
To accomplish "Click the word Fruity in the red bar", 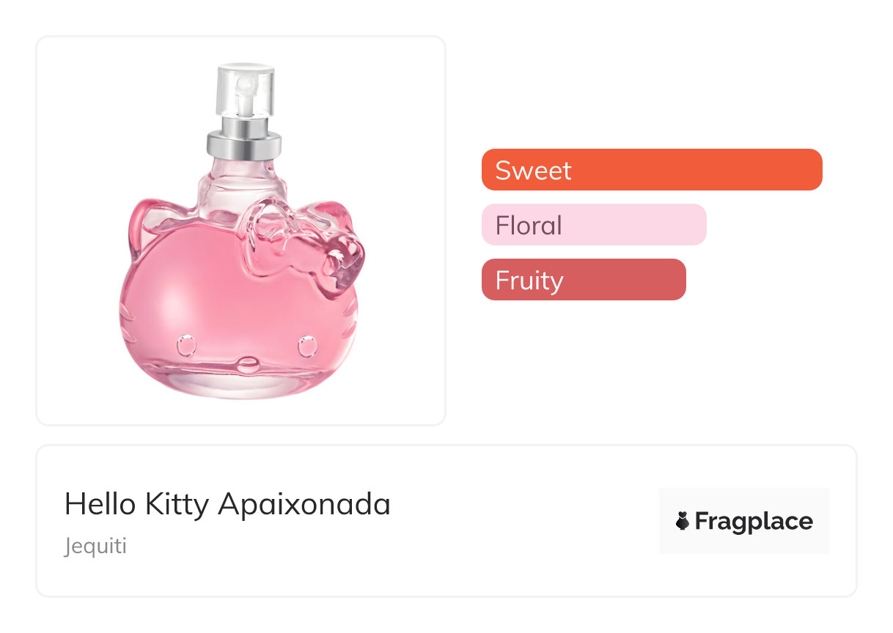I will coord(529,280).
